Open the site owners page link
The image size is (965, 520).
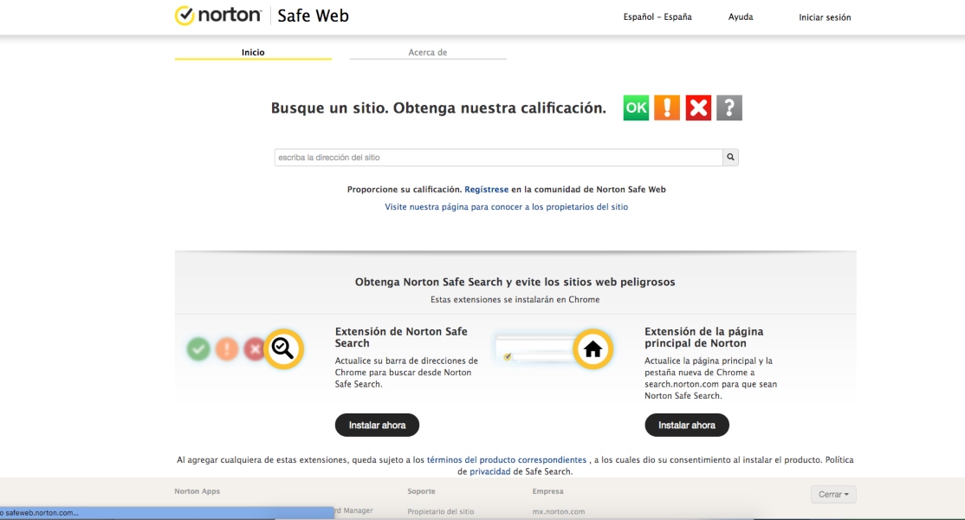pyautogui.click(x=507, y=207)
